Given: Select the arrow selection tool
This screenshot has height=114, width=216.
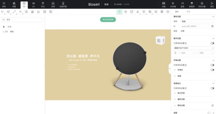Looking at the screenshot, I should pyautogui.click(x=2, y=12).
